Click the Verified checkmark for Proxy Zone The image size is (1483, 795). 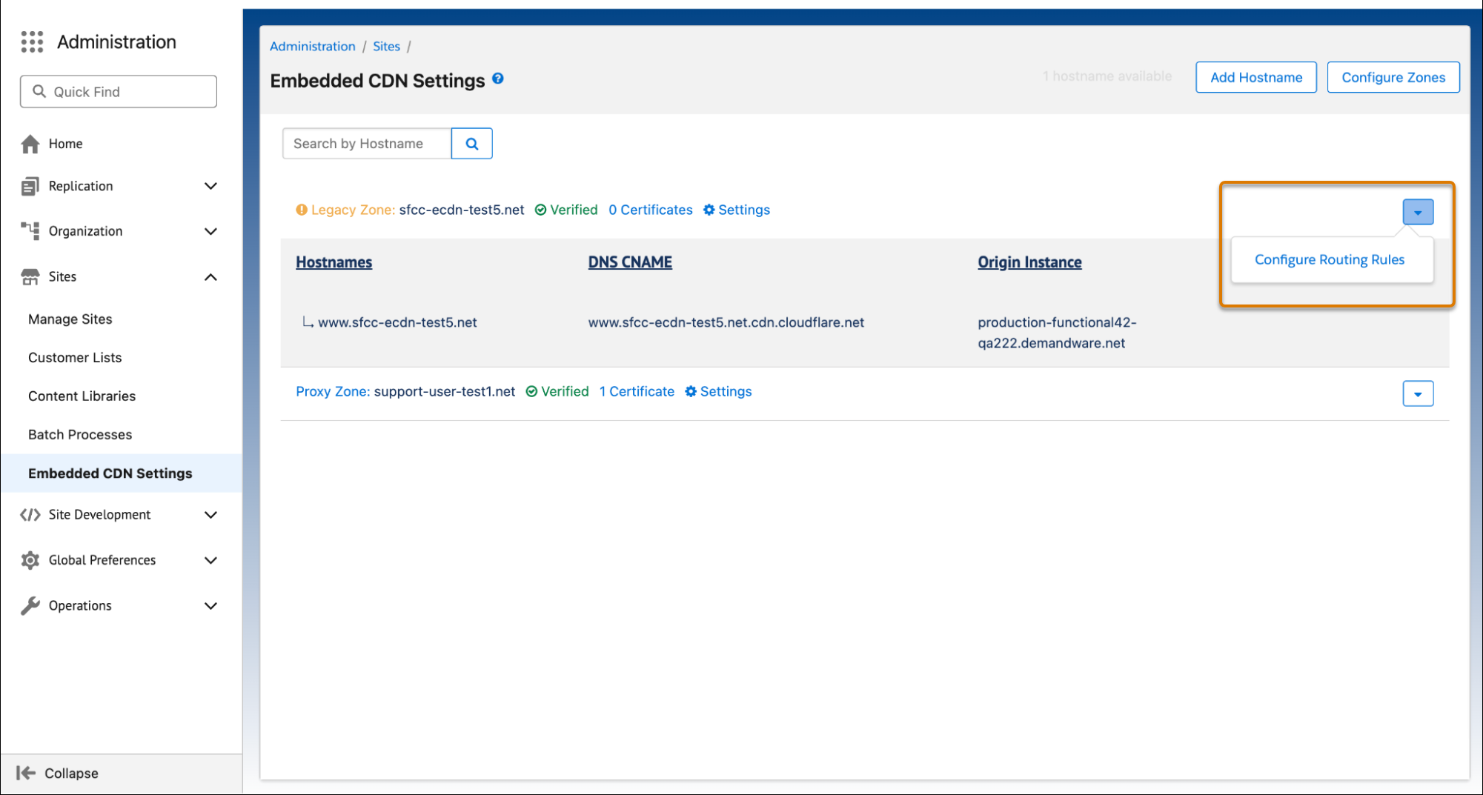[x=531, y=391]
